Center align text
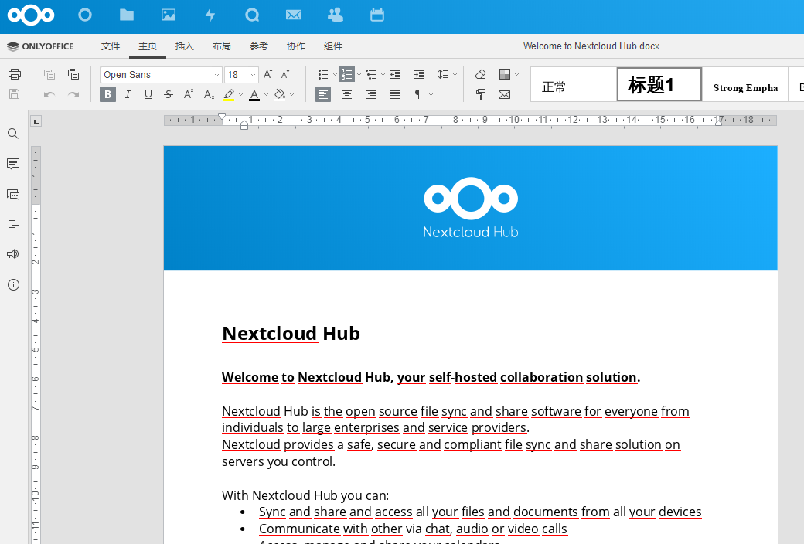 tap(347, 94)
